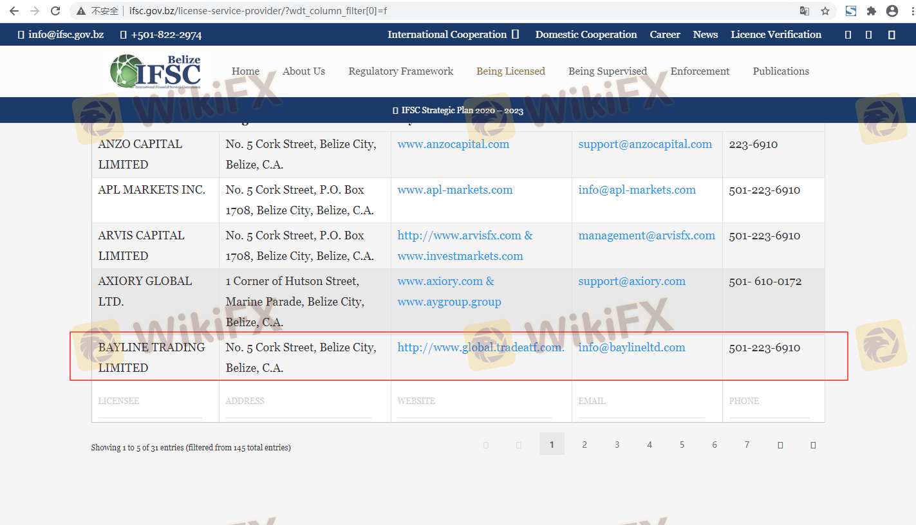Bookmark this page with star icon
The image size is (916, 525).
(x=825, y=11)
